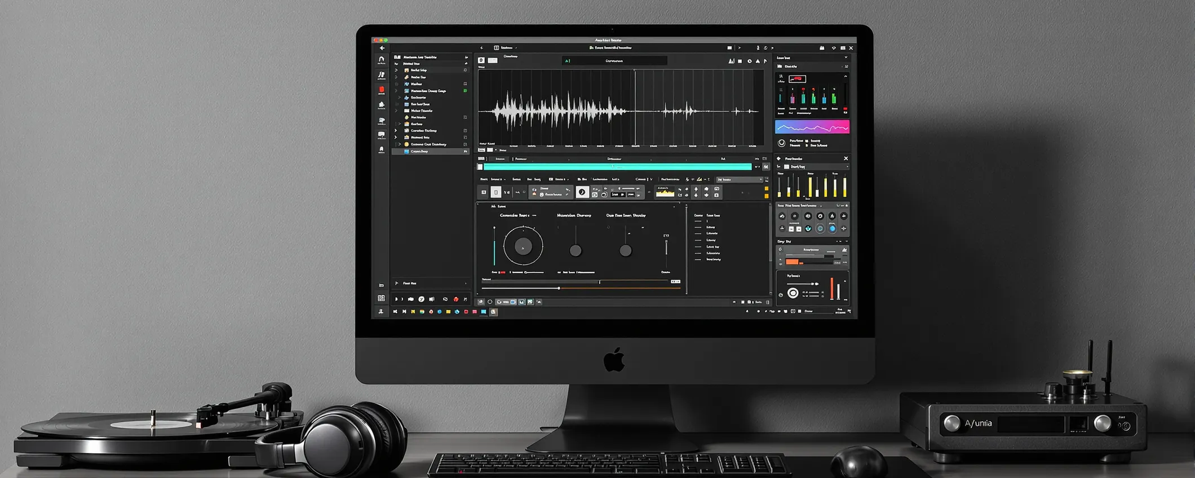Image resolution: width=1195 pixels, height=478 pixels.
Task: Expand the first tree item in browser
Action: coord(396,70)
